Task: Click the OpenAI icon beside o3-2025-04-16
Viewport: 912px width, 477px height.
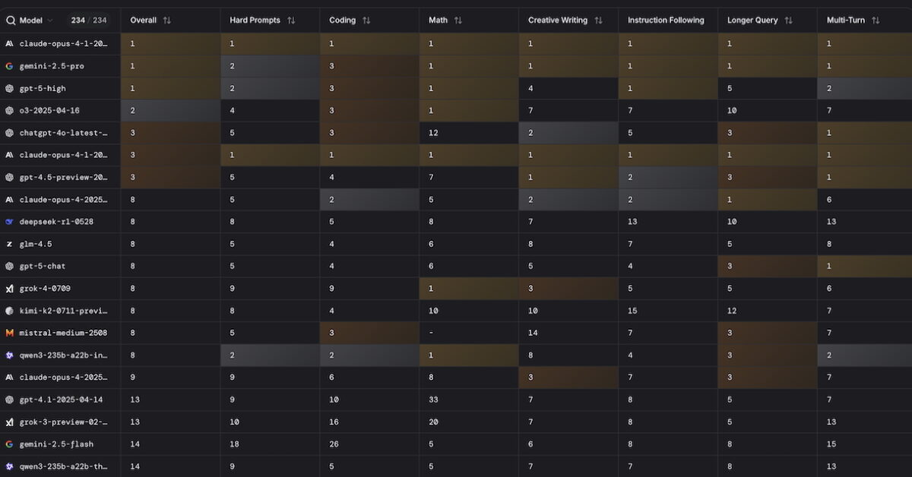Action: tap(10, 111)
